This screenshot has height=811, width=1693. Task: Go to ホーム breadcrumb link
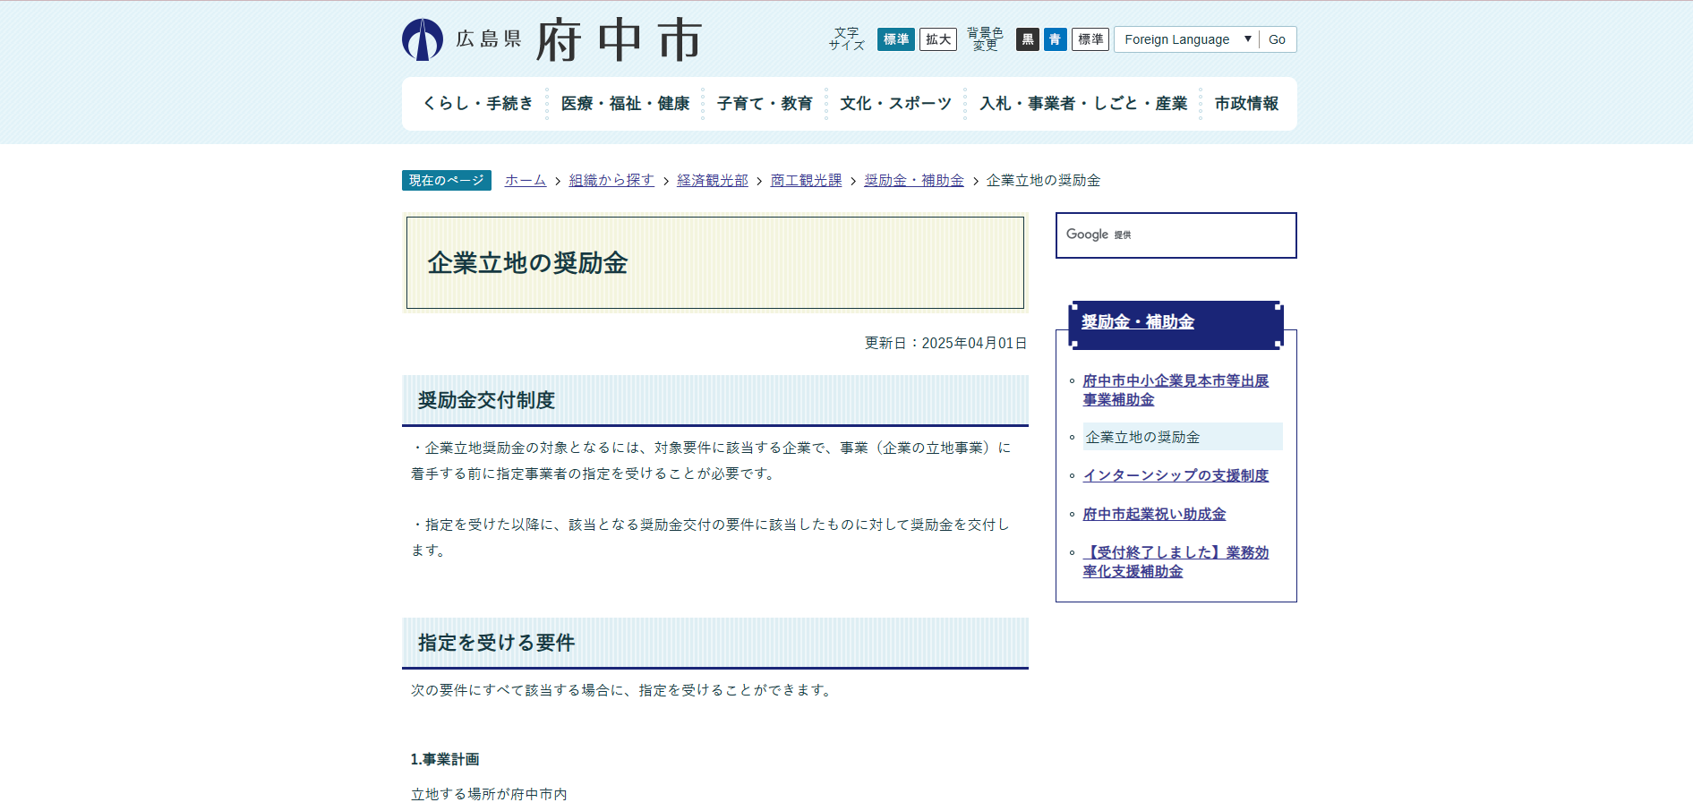(x=526, y=181)
